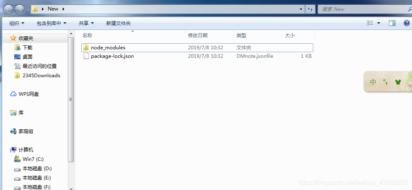
Task: Select the package-lock.json file name
Action: tap(112, 56)
